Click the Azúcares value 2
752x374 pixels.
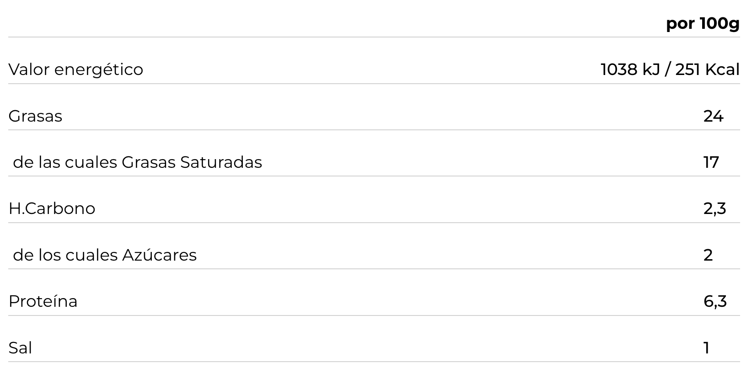point(708,255)
